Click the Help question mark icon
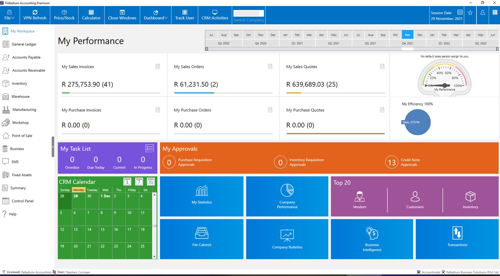Image resolution: width=500 pixels, height=276 pixels. pos(4,214)
